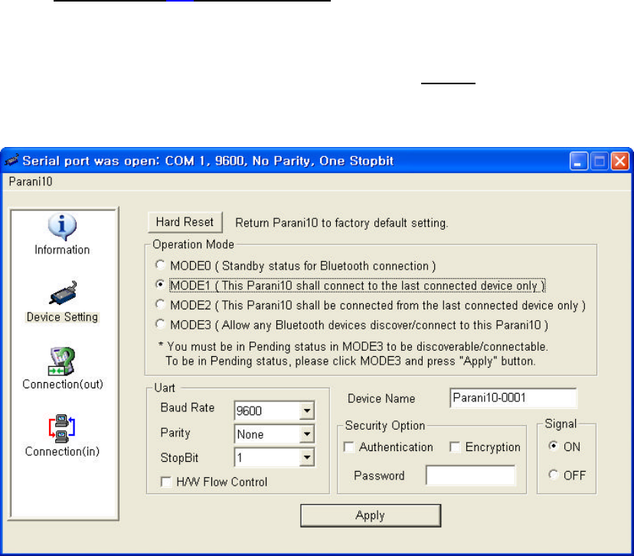Image resolution: width=634 pixels, height=556 pixels.
Task: Click the serial plug icon in title bar
Action: click(11, 160)
